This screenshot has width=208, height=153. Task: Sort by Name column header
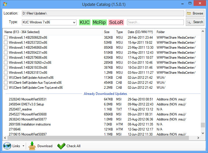(x=52, y=32)
